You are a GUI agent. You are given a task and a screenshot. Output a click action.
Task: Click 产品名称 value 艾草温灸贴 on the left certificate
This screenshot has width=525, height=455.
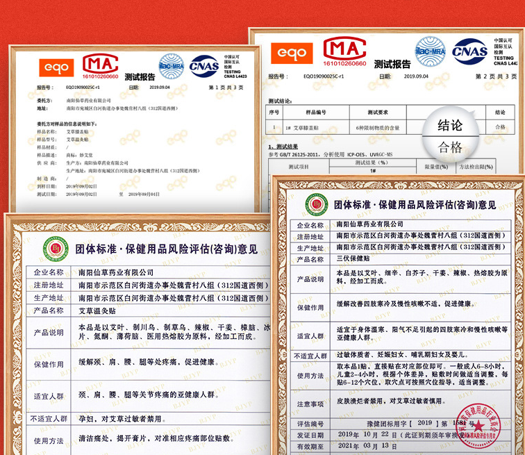(97, 311)
